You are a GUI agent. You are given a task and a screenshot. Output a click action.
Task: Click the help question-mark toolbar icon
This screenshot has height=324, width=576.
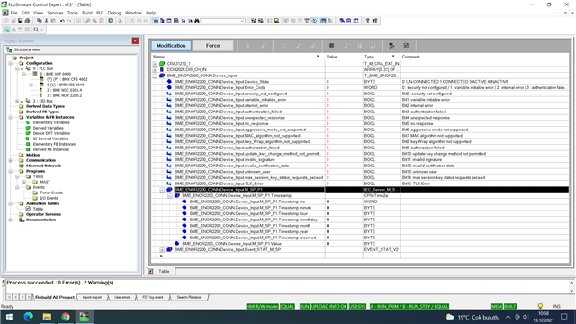[368, 21]
